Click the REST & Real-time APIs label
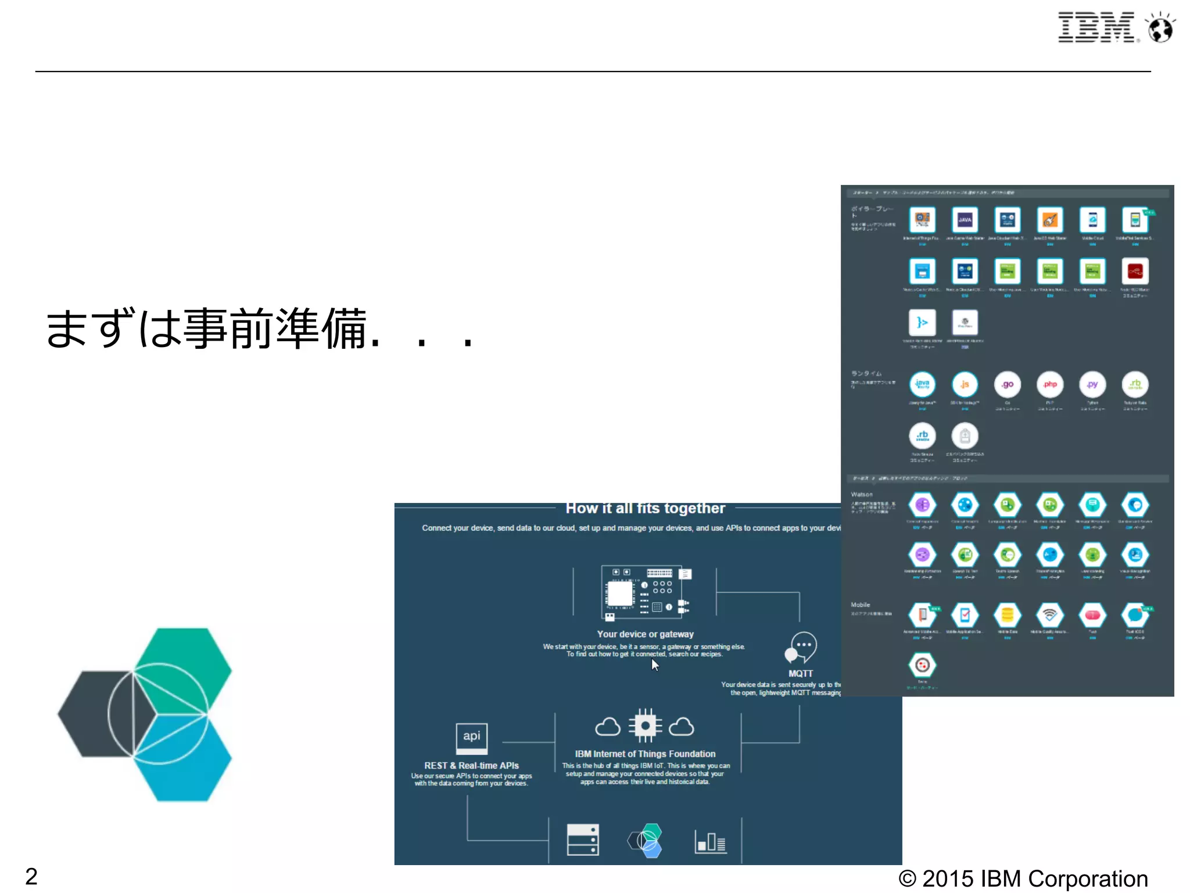The height and width of the screenshot is (893, 1190). tap(471, 766)
